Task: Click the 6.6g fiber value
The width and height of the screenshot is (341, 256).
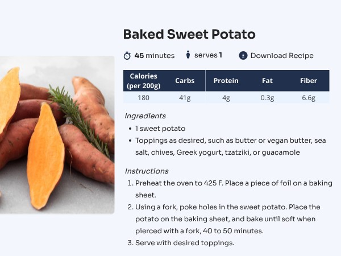Action: [309, 98]
